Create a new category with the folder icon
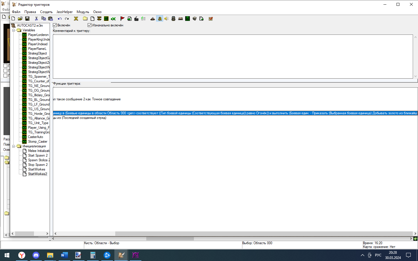 click(85, 19)
